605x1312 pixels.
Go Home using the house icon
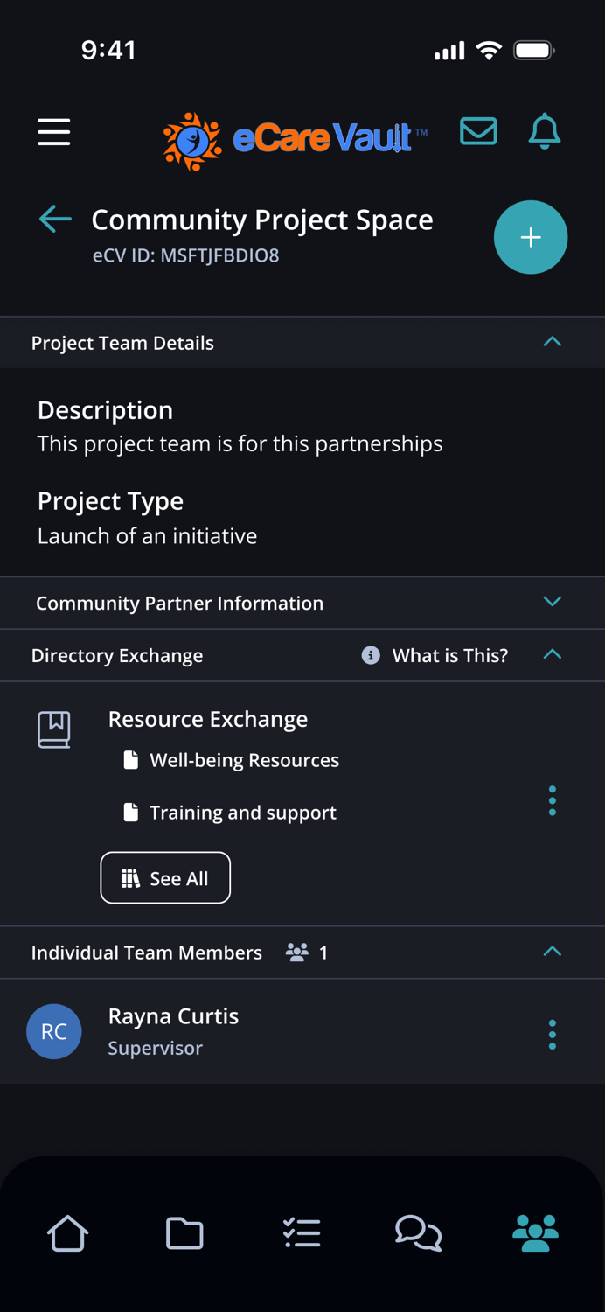pos(67,1232)
